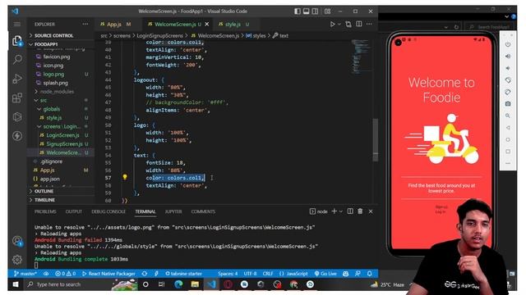The height and width of the screenshot is (295, 526).
Task: Open LoginScreen.js in explorer
Action: click(63, 135)
